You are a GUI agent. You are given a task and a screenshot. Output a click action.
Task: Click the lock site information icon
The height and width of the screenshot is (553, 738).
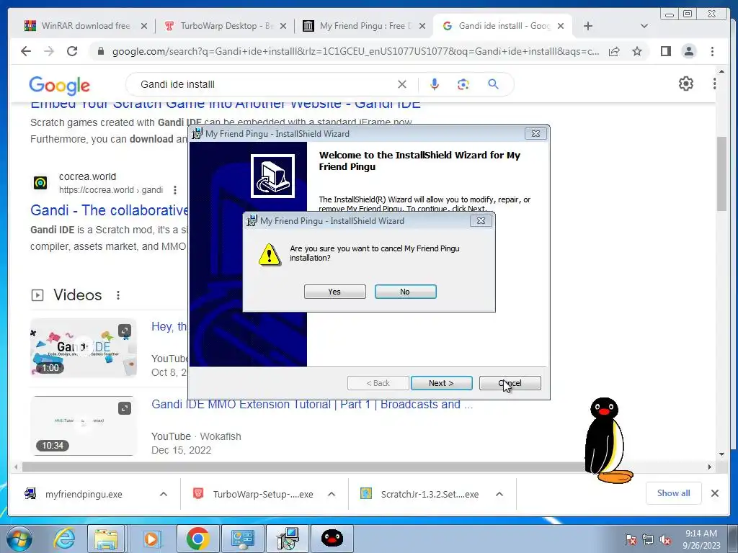tap(100, 51)
